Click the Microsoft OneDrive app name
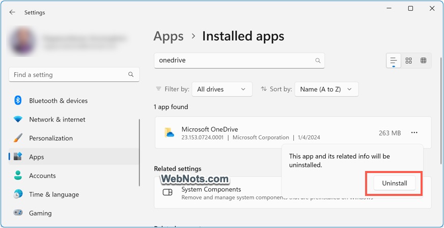444x228 pixels. pos(210,129)
